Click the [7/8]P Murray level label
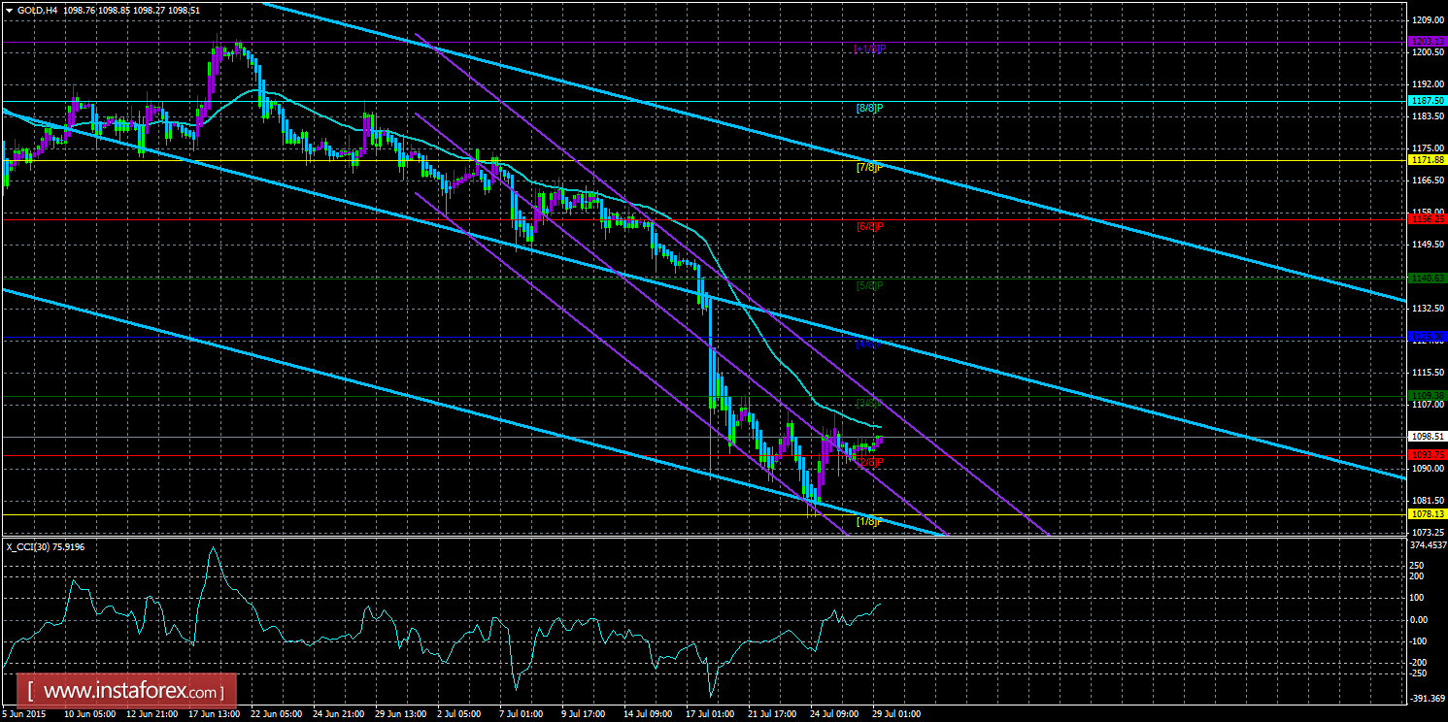 coord(868,167)
